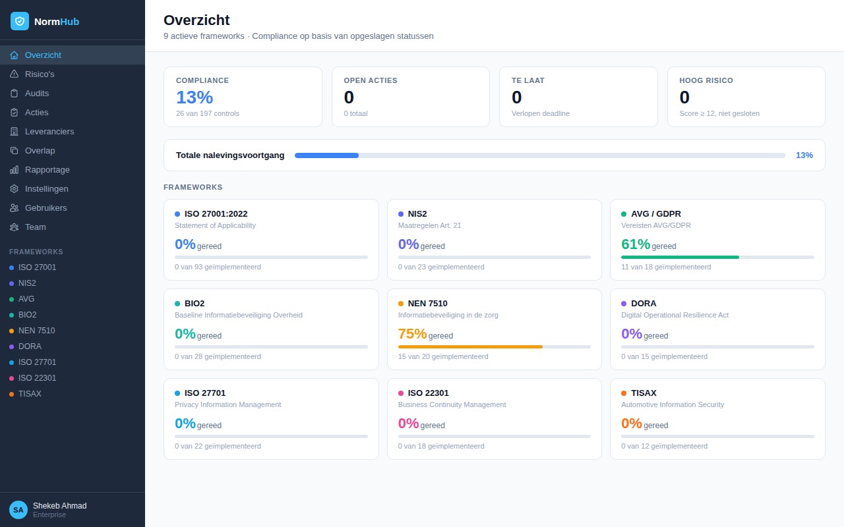Open the ISO 27001:2022 framework card title
Image resolution: width=844 pixels, height=527 pixels.
pos(216,214)
